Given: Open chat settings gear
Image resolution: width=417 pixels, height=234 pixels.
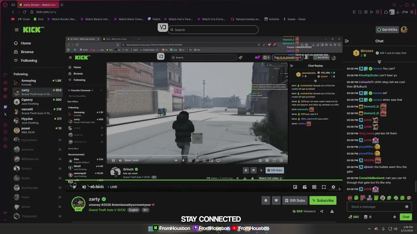Looking at the screenshot, I should click(395, 217).
